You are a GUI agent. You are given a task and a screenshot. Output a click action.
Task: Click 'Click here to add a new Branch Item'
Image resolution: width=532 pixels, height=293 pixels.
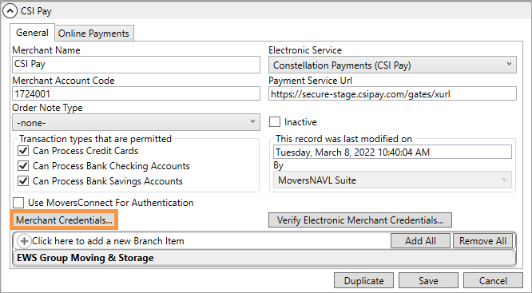108,241
